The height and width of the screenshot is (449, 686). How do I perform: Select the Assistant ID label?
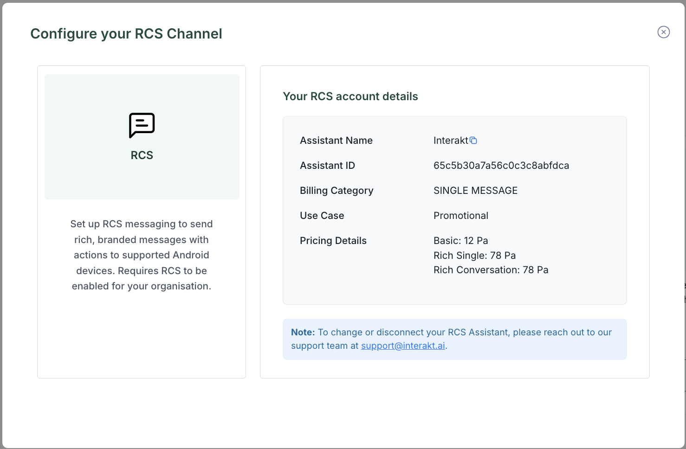(327, 166)
